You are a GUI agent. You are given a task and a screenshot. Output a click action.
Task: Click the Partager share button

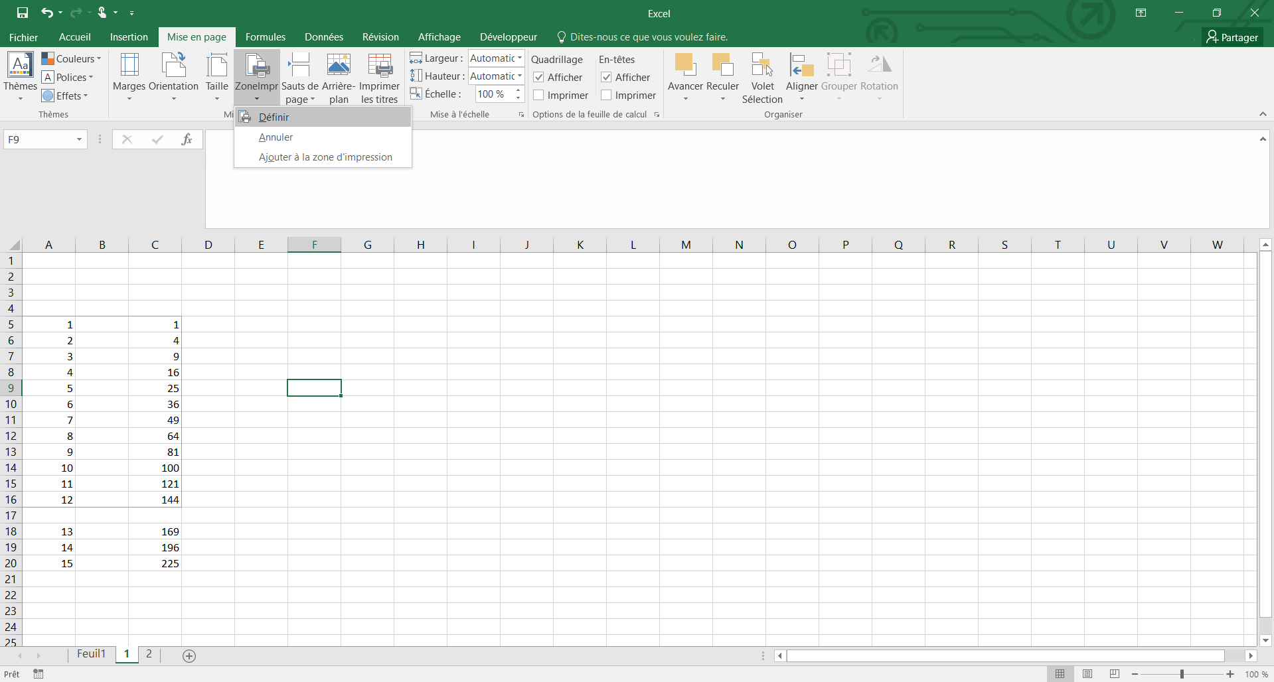point(1232,37)
